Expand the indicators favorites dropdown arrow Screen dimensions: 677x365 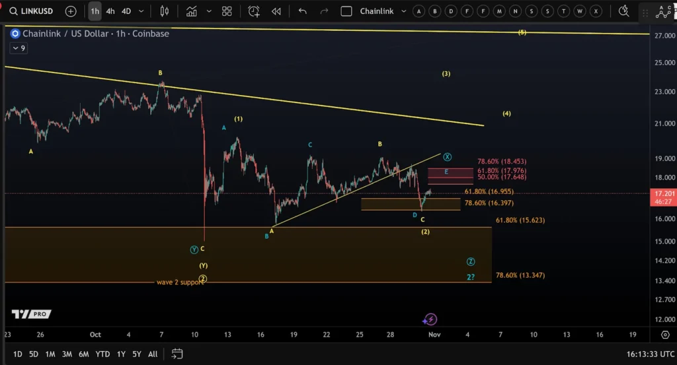tap(209, 11)
